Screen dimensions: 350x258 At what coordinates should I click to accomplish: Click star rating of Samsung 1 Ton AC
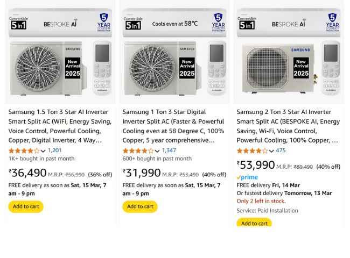pos(138,151)
